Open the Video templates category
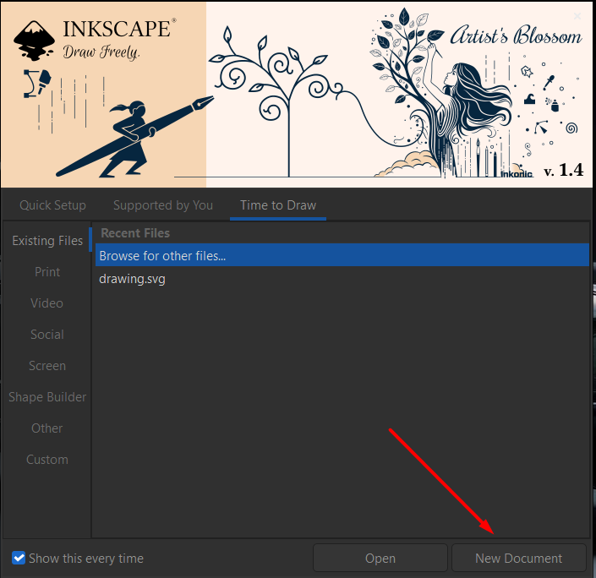Image resolution: width=596 pixels, height=578 pixels. pyautogui.click(x=47, y=303)
